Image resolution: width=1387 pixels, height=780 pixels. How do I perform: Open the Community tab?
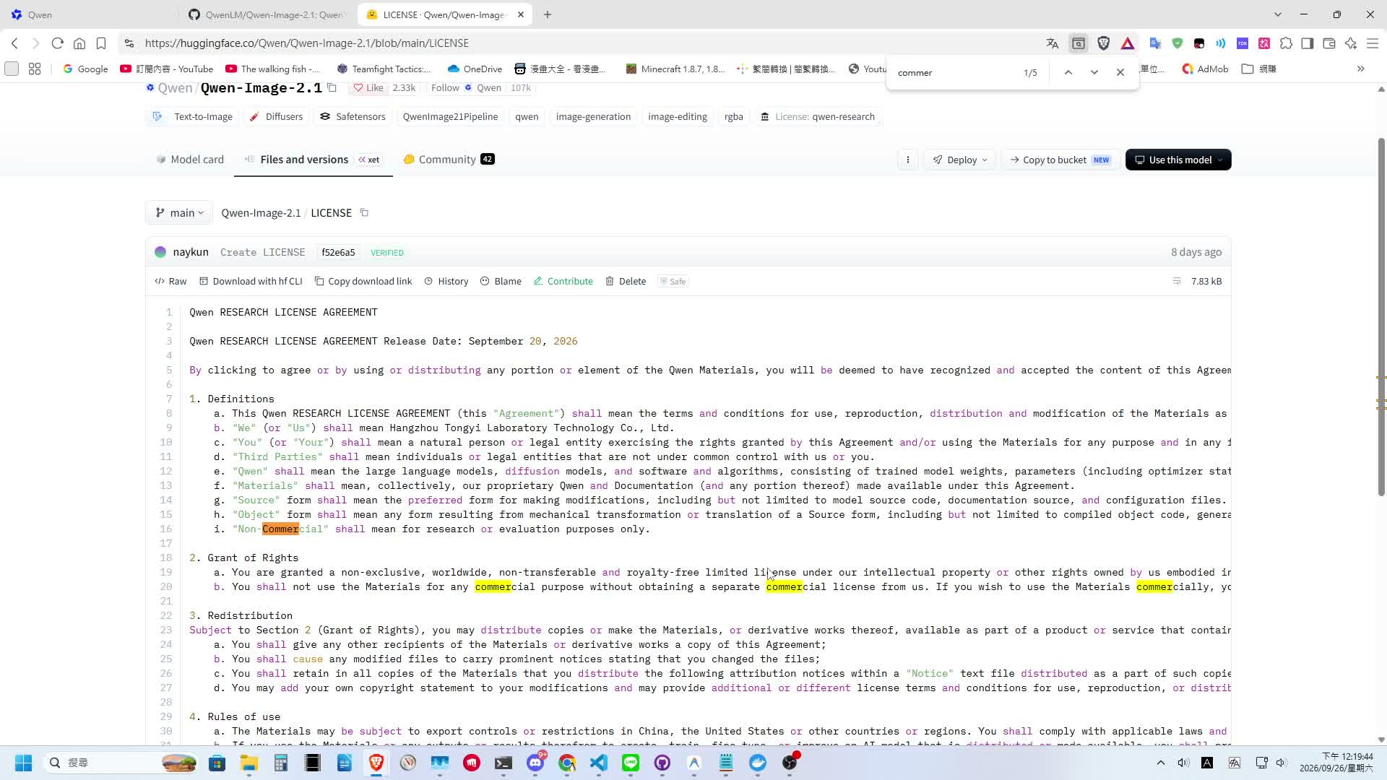(449, 160)
